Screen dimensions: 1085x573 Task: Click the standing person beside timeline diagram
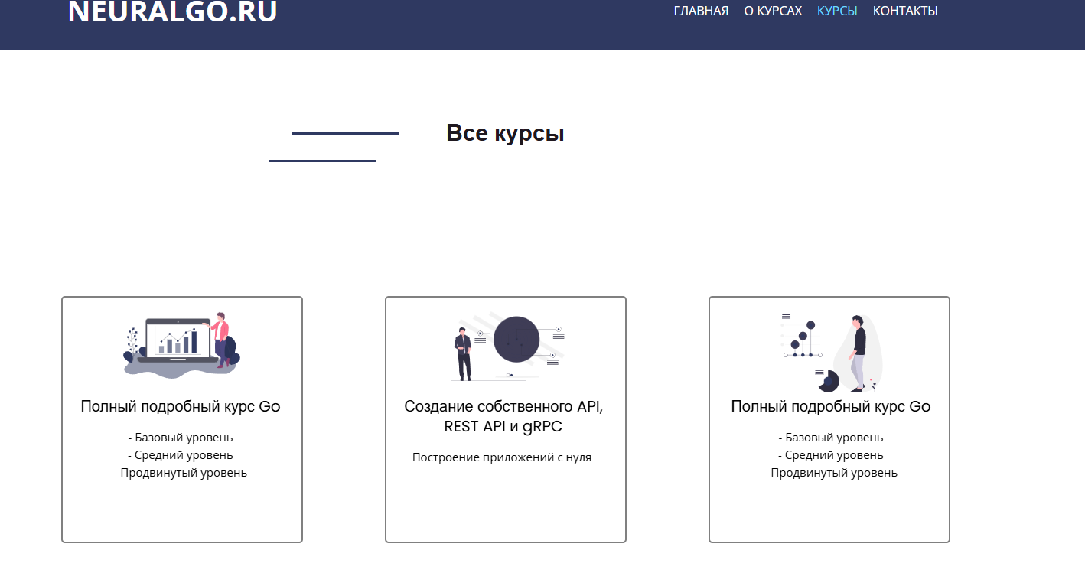(x=859, y=352)
